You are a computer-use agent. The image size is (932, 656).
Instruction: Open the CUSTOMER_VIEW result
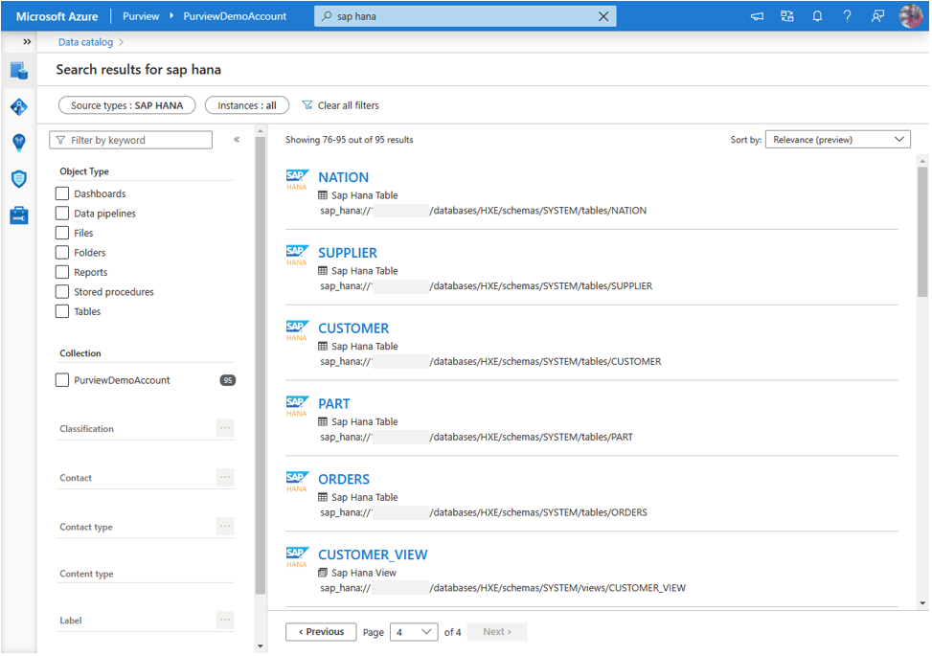(x=373, y=554)
